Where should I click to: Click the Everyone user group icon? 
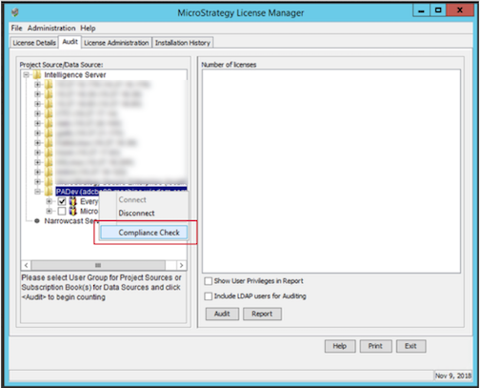click(x=73, y=201)
